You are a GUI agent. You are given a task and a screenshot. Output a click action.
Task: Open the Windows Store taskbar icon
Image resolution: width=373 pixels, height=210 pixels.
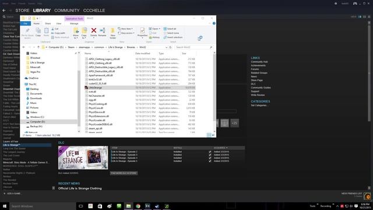click(100, 206)
